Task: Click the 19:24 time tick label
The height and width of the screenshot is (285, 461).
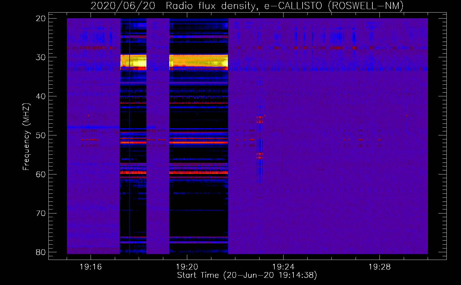Action: point(283,267)
